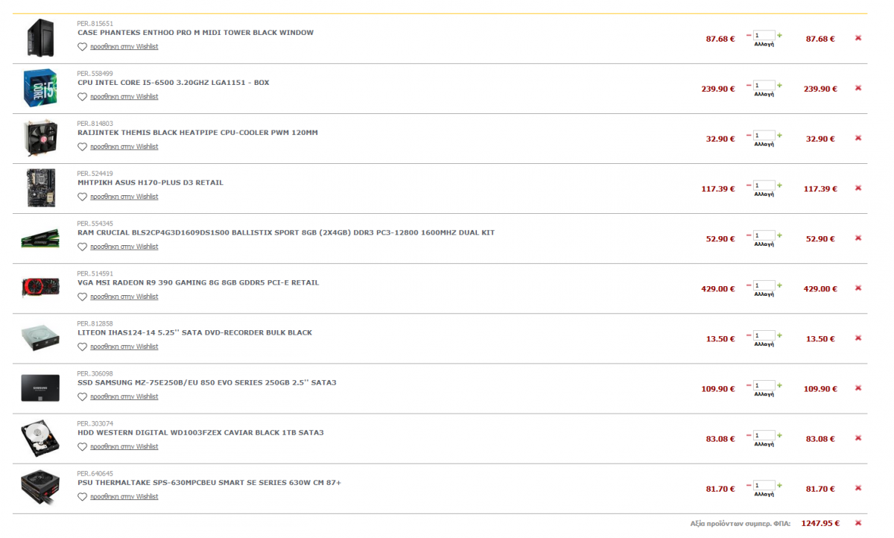Delete Crucial Ballistix RAM from cart
894x538 pixels.
[858, 238]
